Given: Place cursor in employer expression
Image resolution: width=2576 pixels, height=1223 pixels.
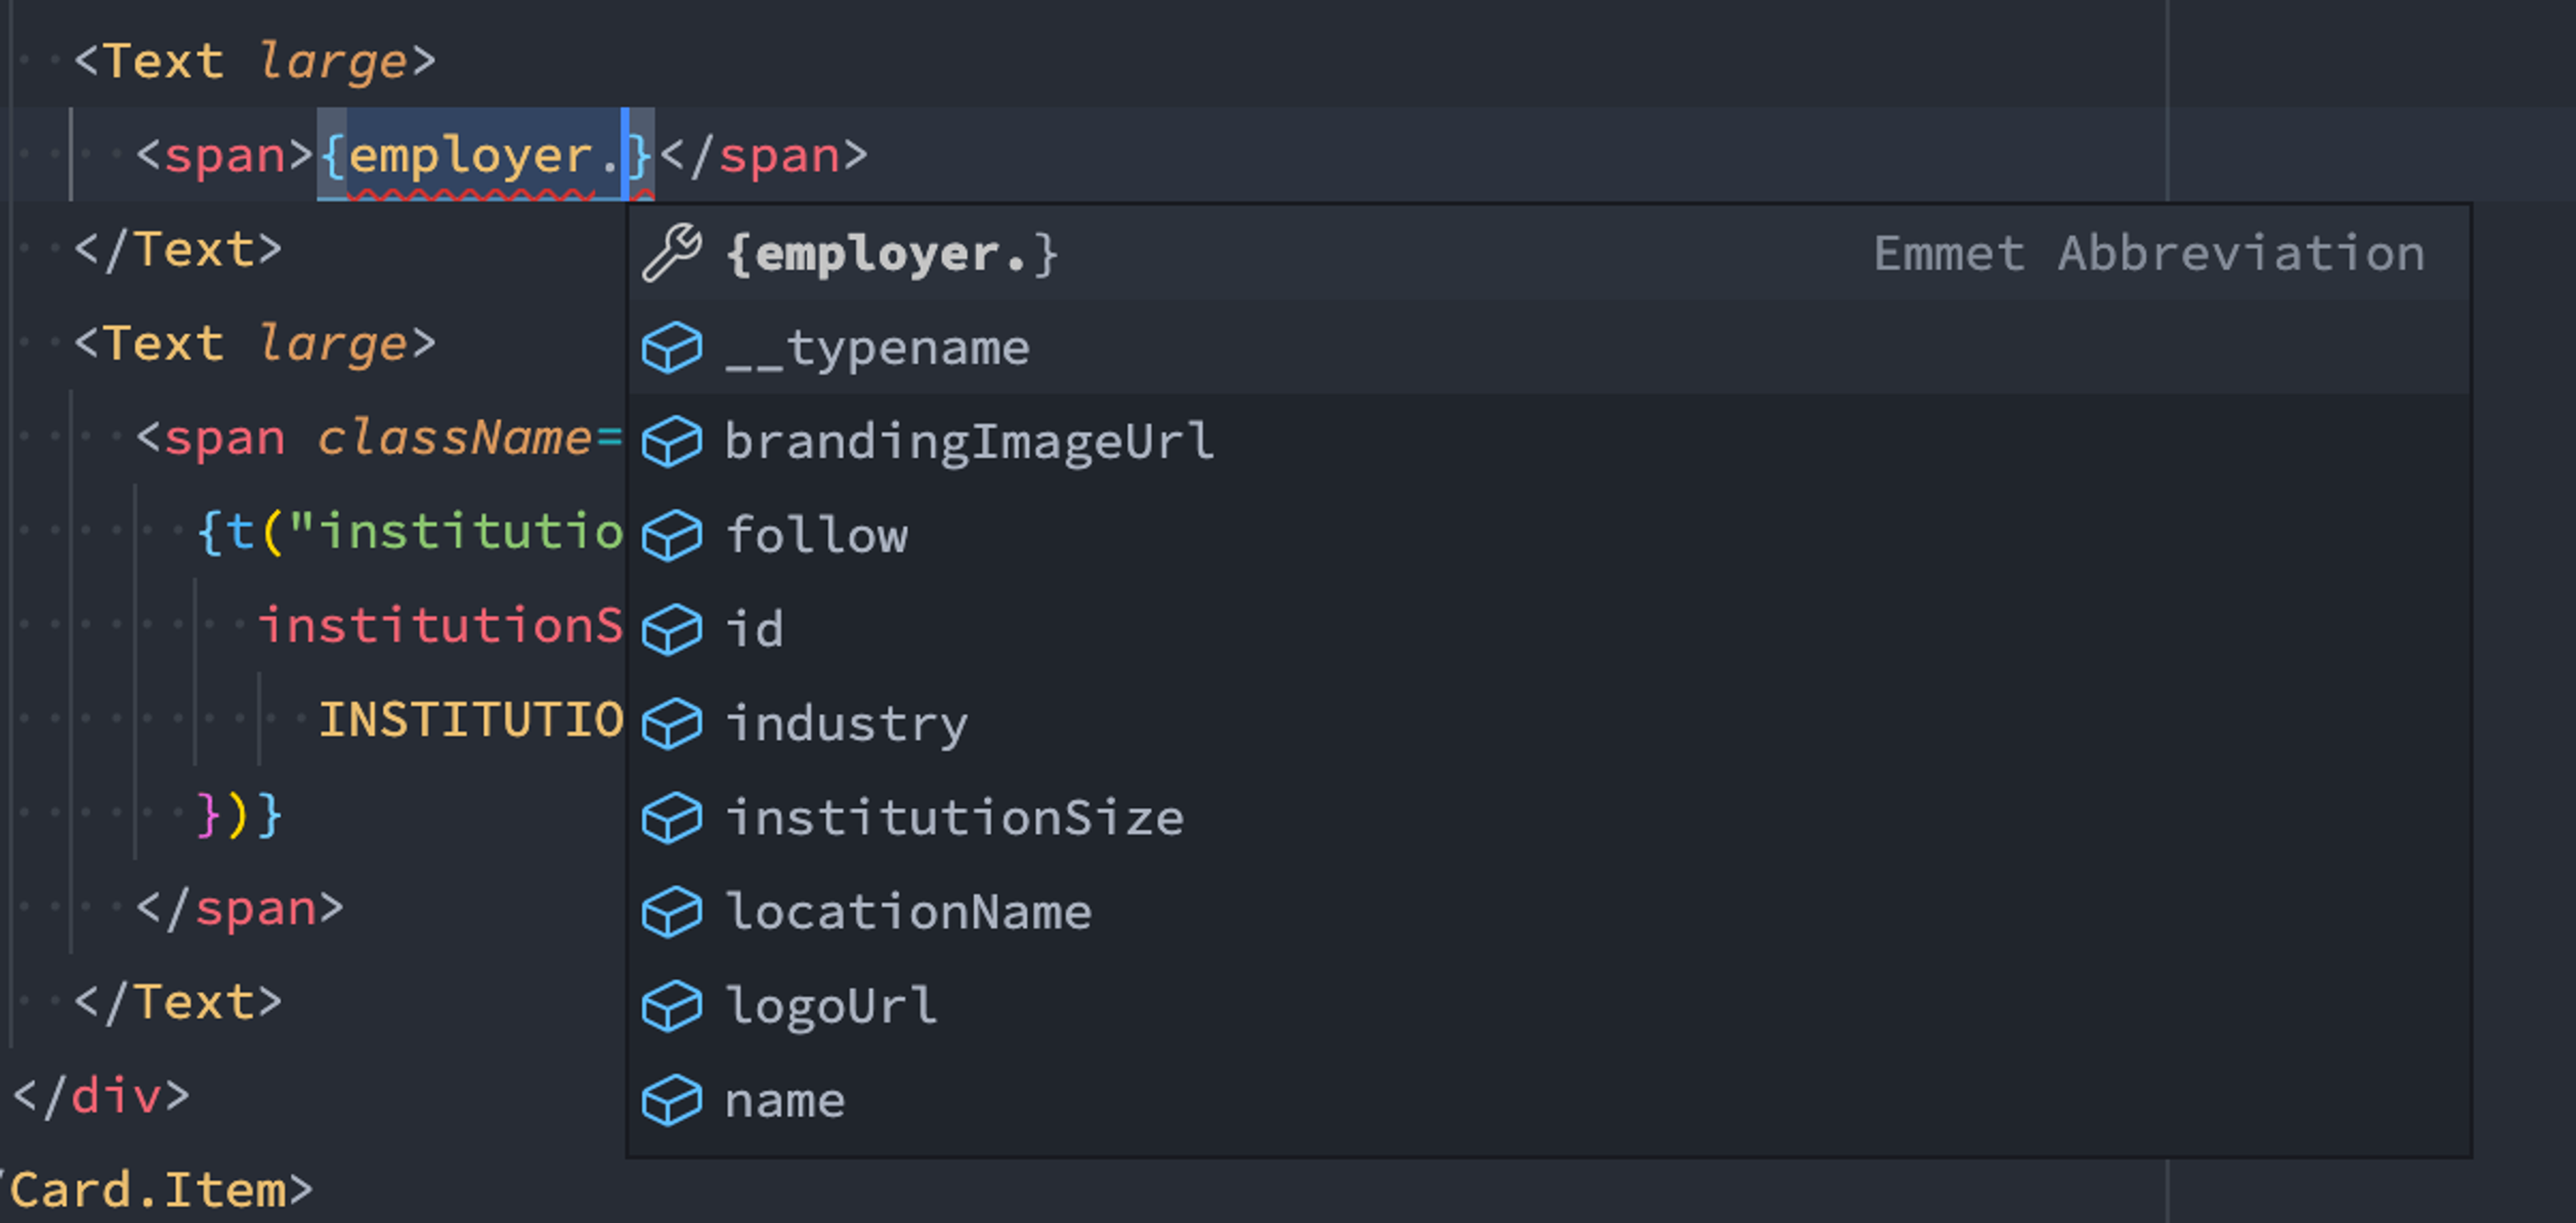Looking at the screenshot, I should pos(470,156).
